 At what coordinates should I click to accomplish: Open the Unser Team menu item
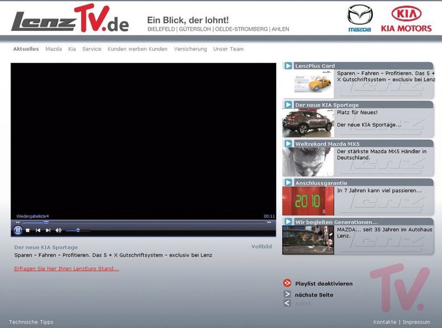point(228,49)
